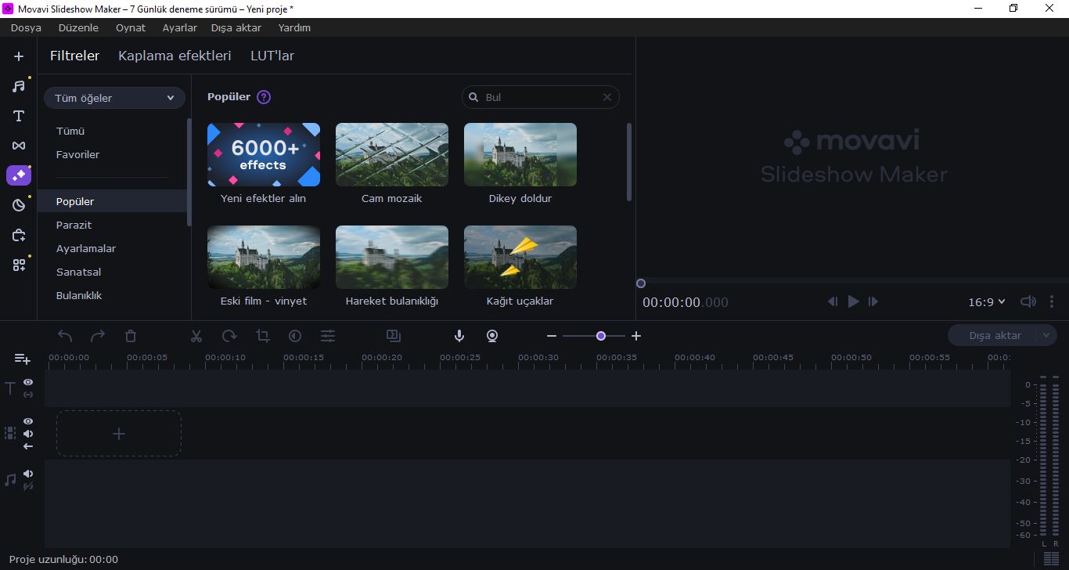
Task: Click the preview playback position marker
Action: 641,283
